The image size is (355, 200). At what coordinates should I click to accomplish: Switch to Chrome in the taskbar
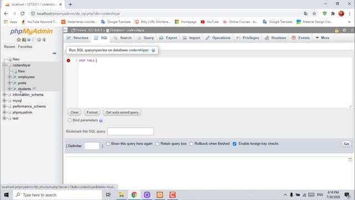(134, 195)
